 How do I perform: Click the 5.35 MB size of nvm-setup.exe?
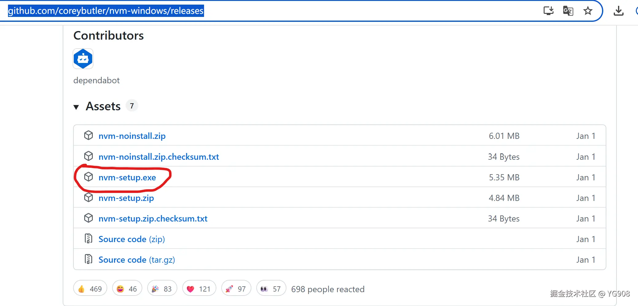(504, 177)
